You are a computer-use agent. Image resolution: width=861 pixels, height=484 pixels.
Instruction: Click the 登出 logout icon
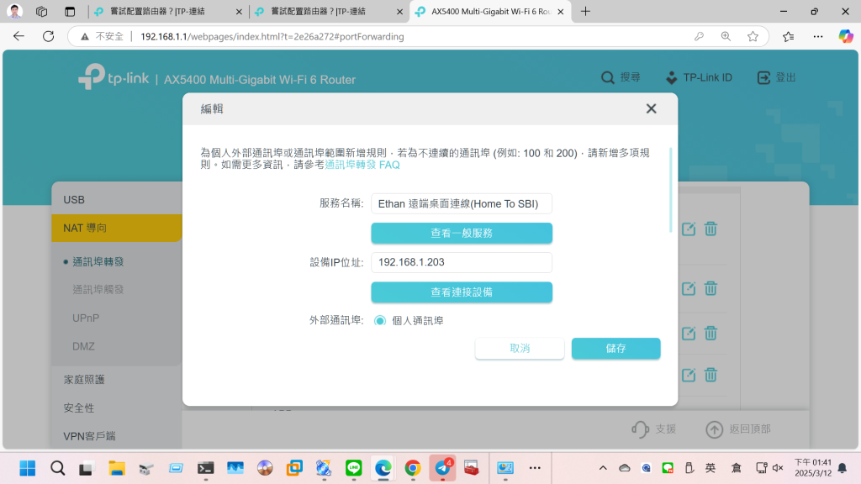click(x=763, y=78)
